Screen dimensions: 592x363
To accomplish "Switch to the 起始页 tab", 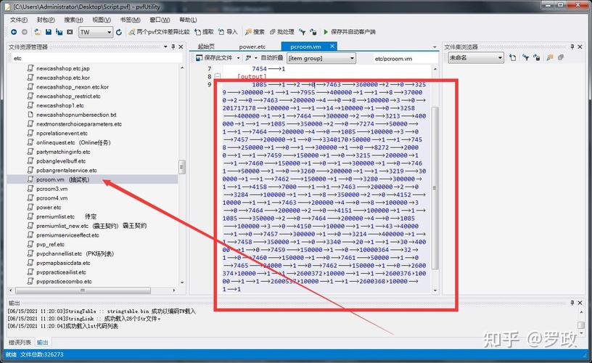I will 206,46.
